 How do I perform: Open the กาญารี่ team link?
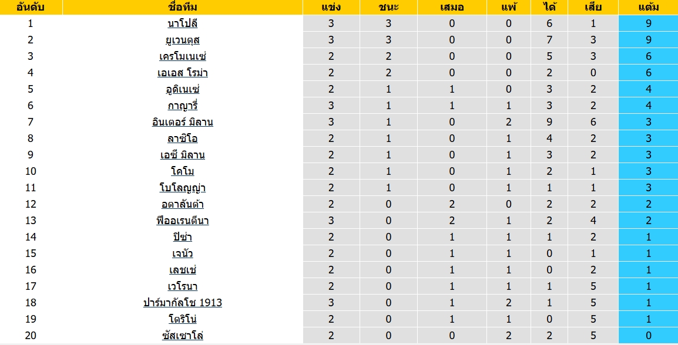(183, 106)
